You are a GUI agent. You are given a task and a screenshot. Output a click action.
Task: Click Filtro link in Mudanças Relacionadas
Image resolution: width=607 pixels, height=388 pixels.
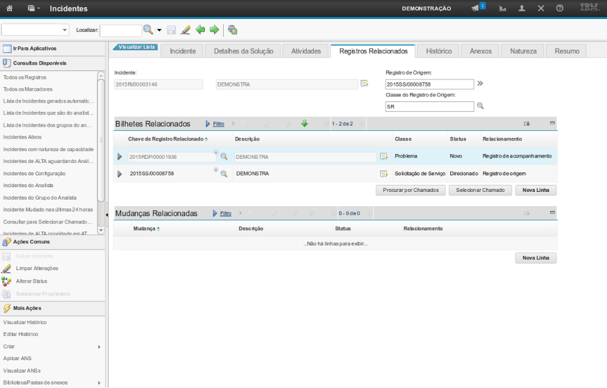click(225, 213)
